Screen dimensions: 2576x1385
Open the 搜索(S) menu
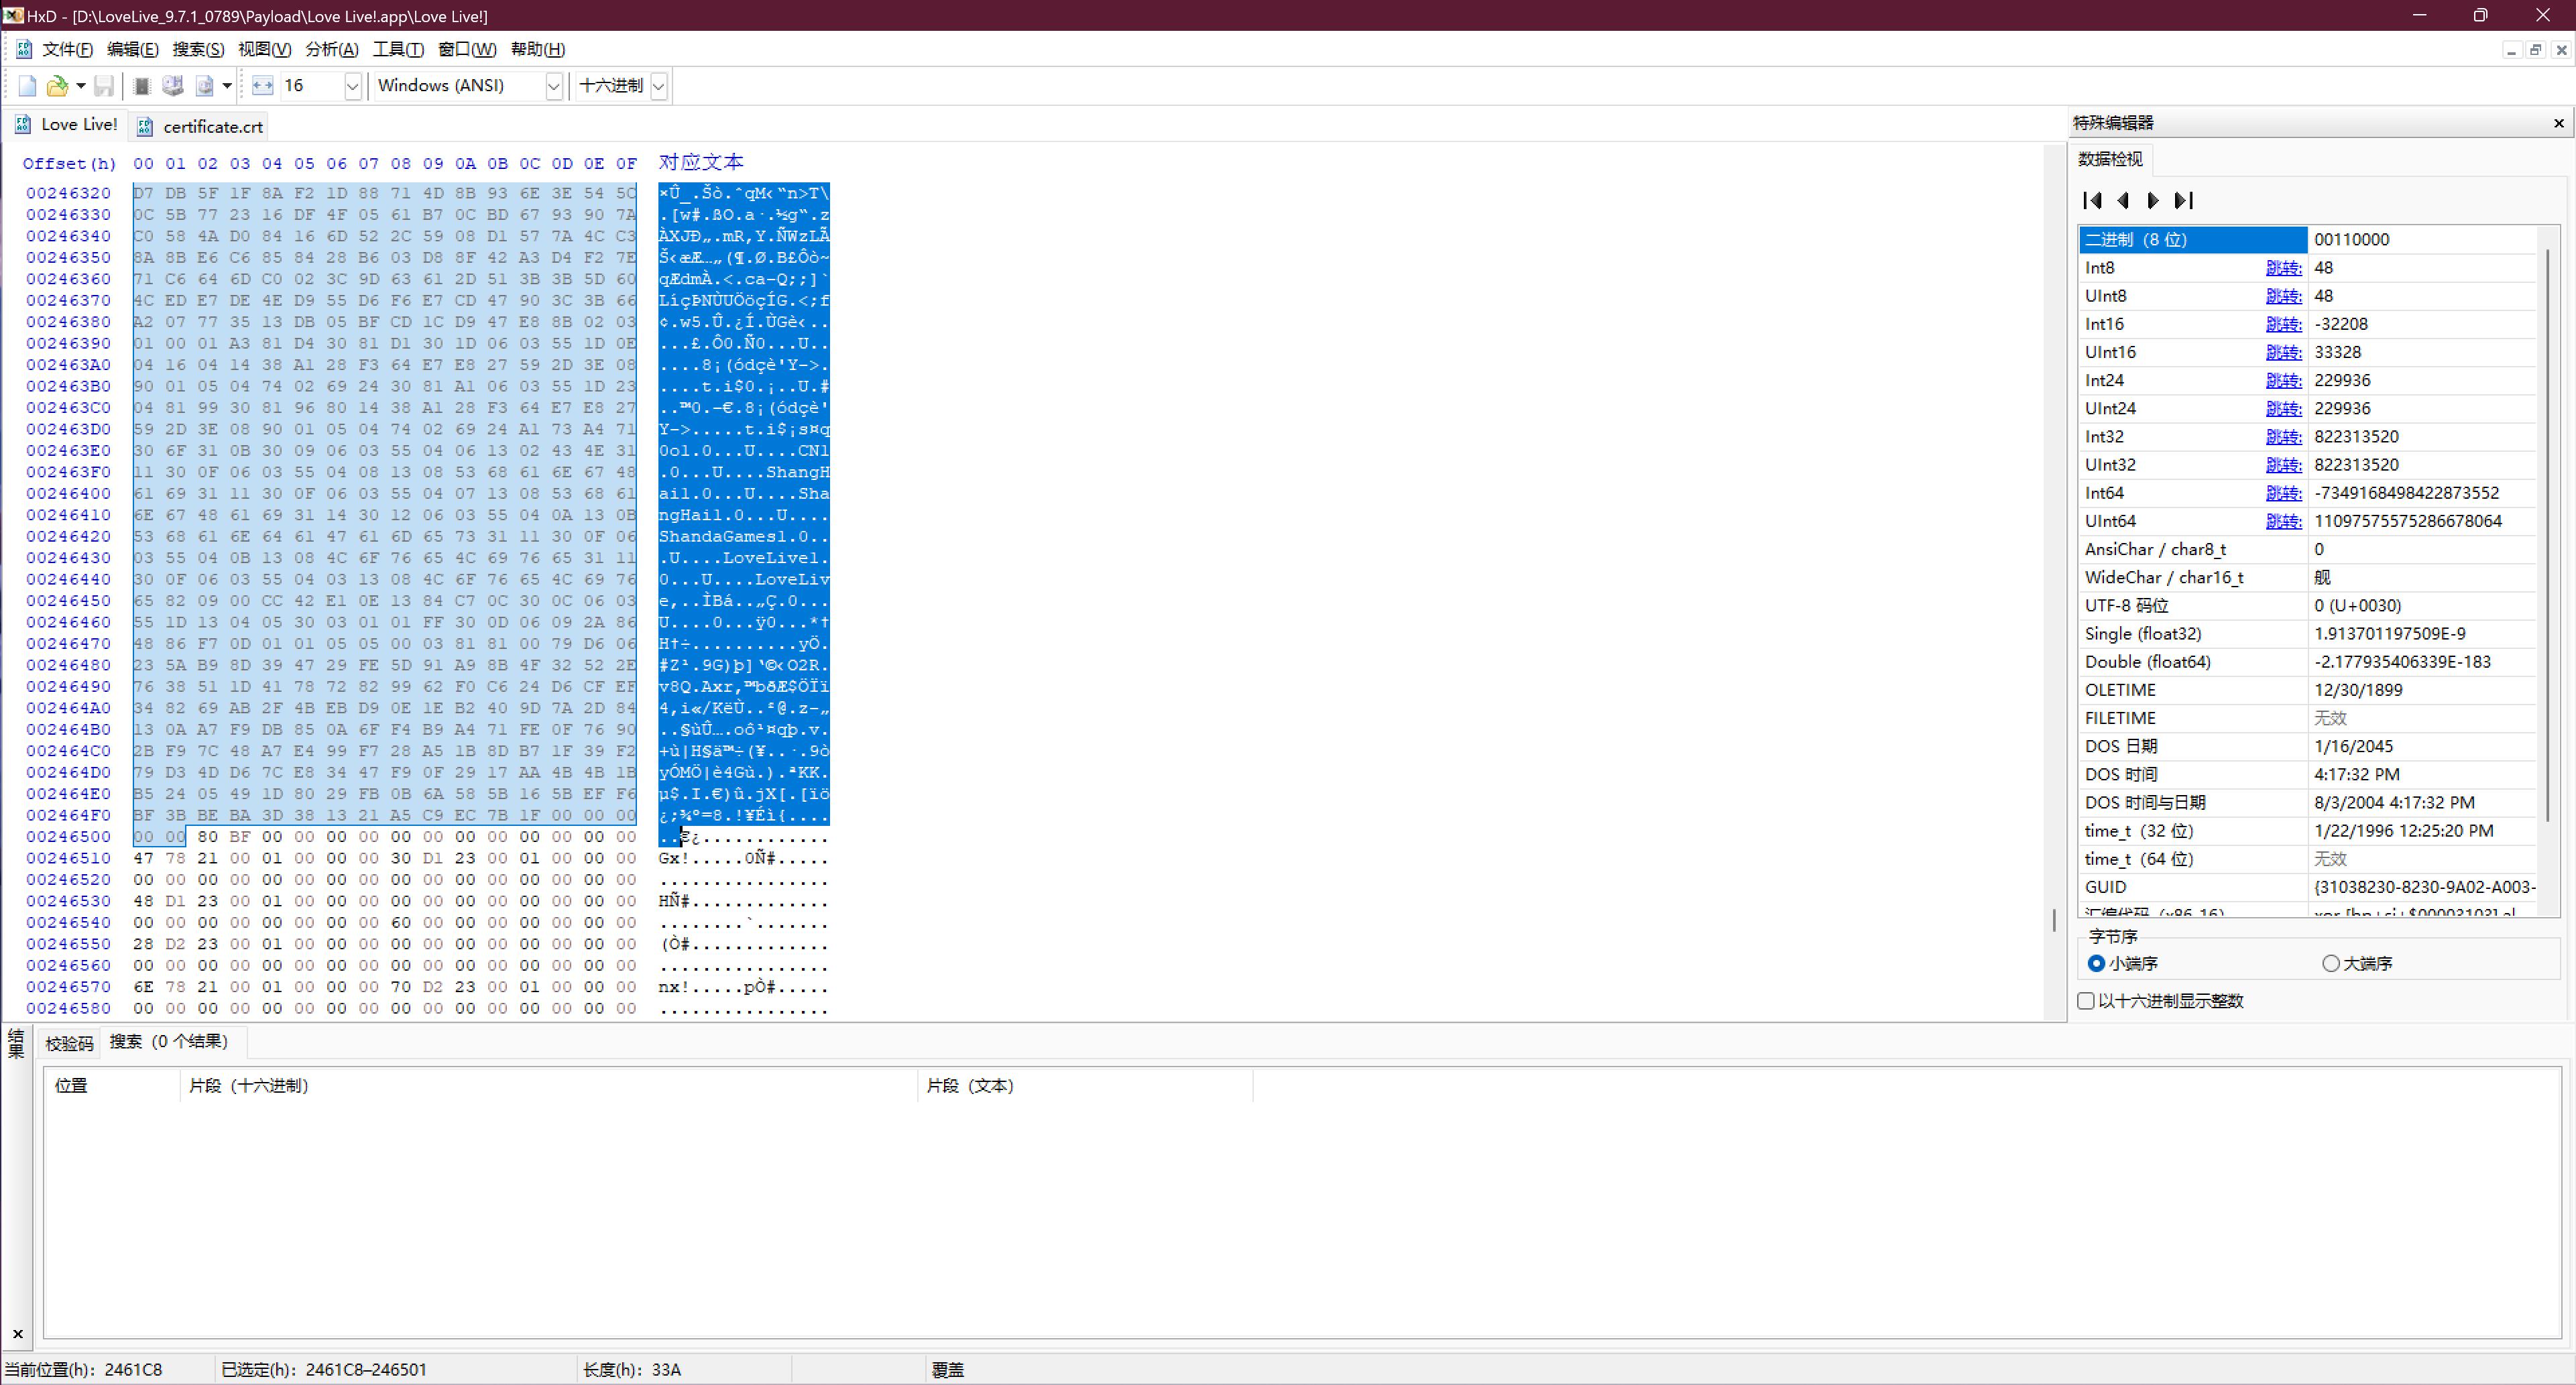(198, 49)
